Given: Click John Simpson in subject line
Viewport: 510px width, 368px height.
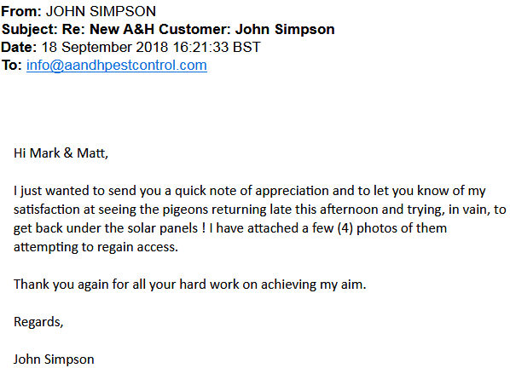Looking at the screenshot, I should click(x=285, y=29).
